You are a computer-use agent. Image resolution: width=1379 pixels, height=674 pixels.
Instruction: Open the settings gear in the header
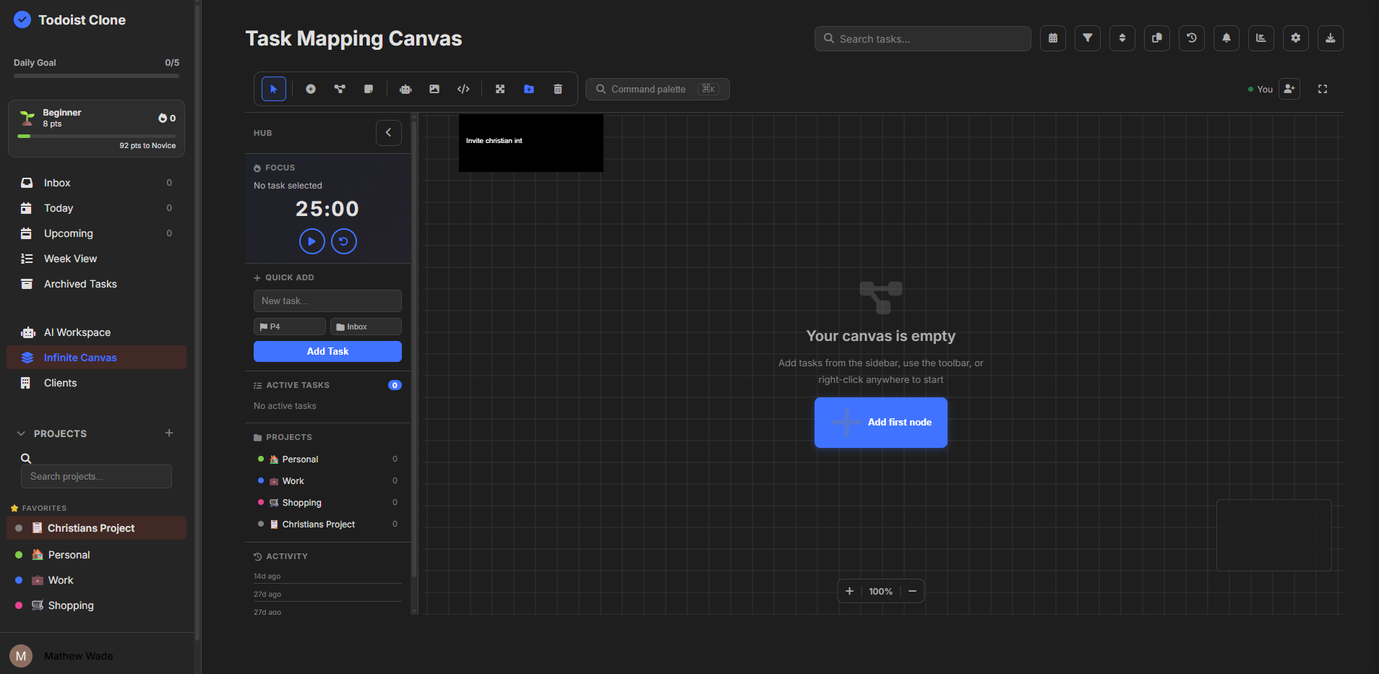click(x=1295, y=38)
